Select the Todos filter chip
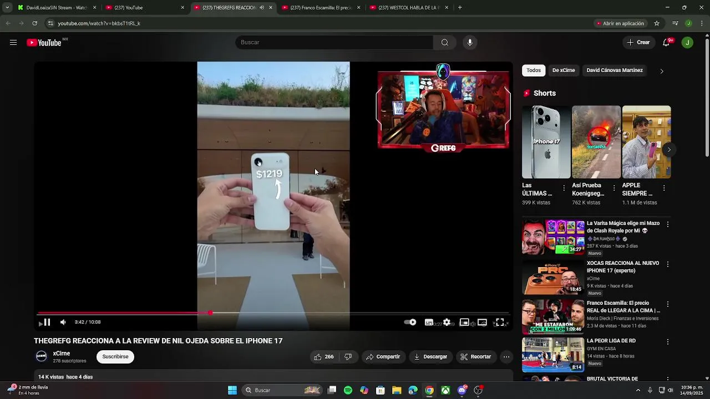The image size is (710, 399). [534, 70]
